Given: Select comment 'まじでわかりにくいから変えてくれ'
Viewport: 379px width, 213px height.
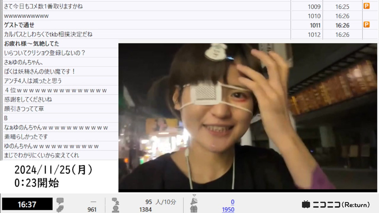Looking at the screenshot, I should [x=41, y=155].
